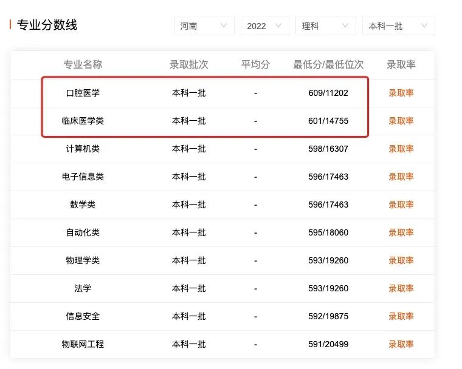Click the 录取批次 column header
Image resolution: width=462 pixels, height=369 pixels.
tap(189, 64)
